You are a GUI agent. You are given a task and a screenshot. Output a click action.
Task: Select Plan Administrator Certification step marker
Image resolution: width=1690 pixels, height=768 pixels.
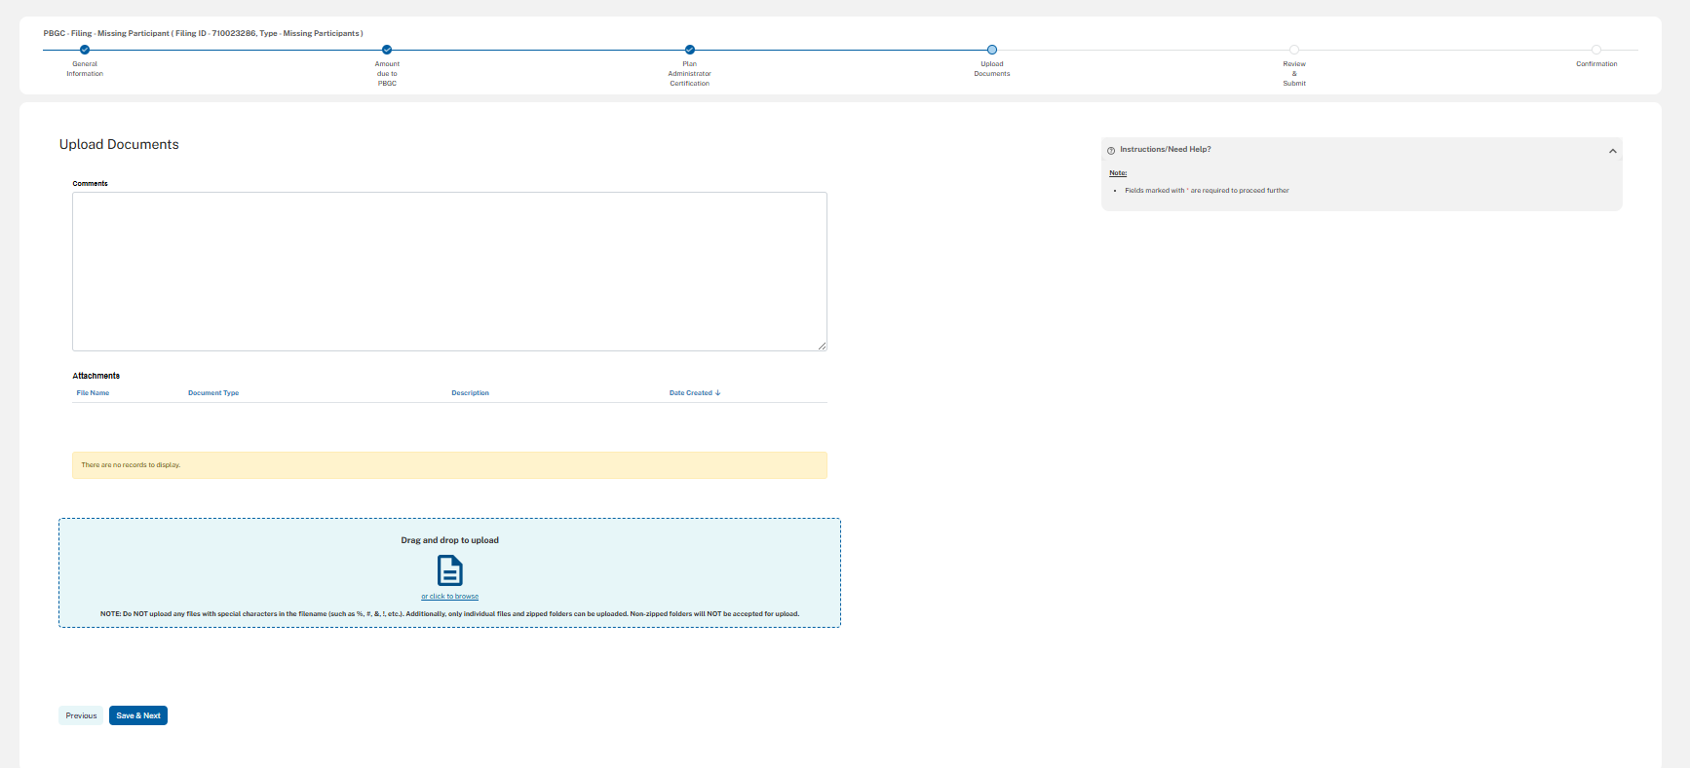690,50
